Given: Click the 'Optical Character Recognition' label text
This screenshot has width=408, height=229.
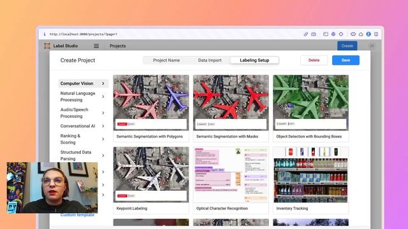Looking at the screenshot, I should pyautogui.click(x=222, y=209).
